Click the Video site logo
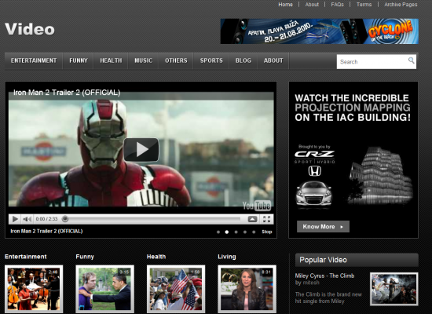Image resolution: width=432 pixels, height=314 pixels. 30,29
